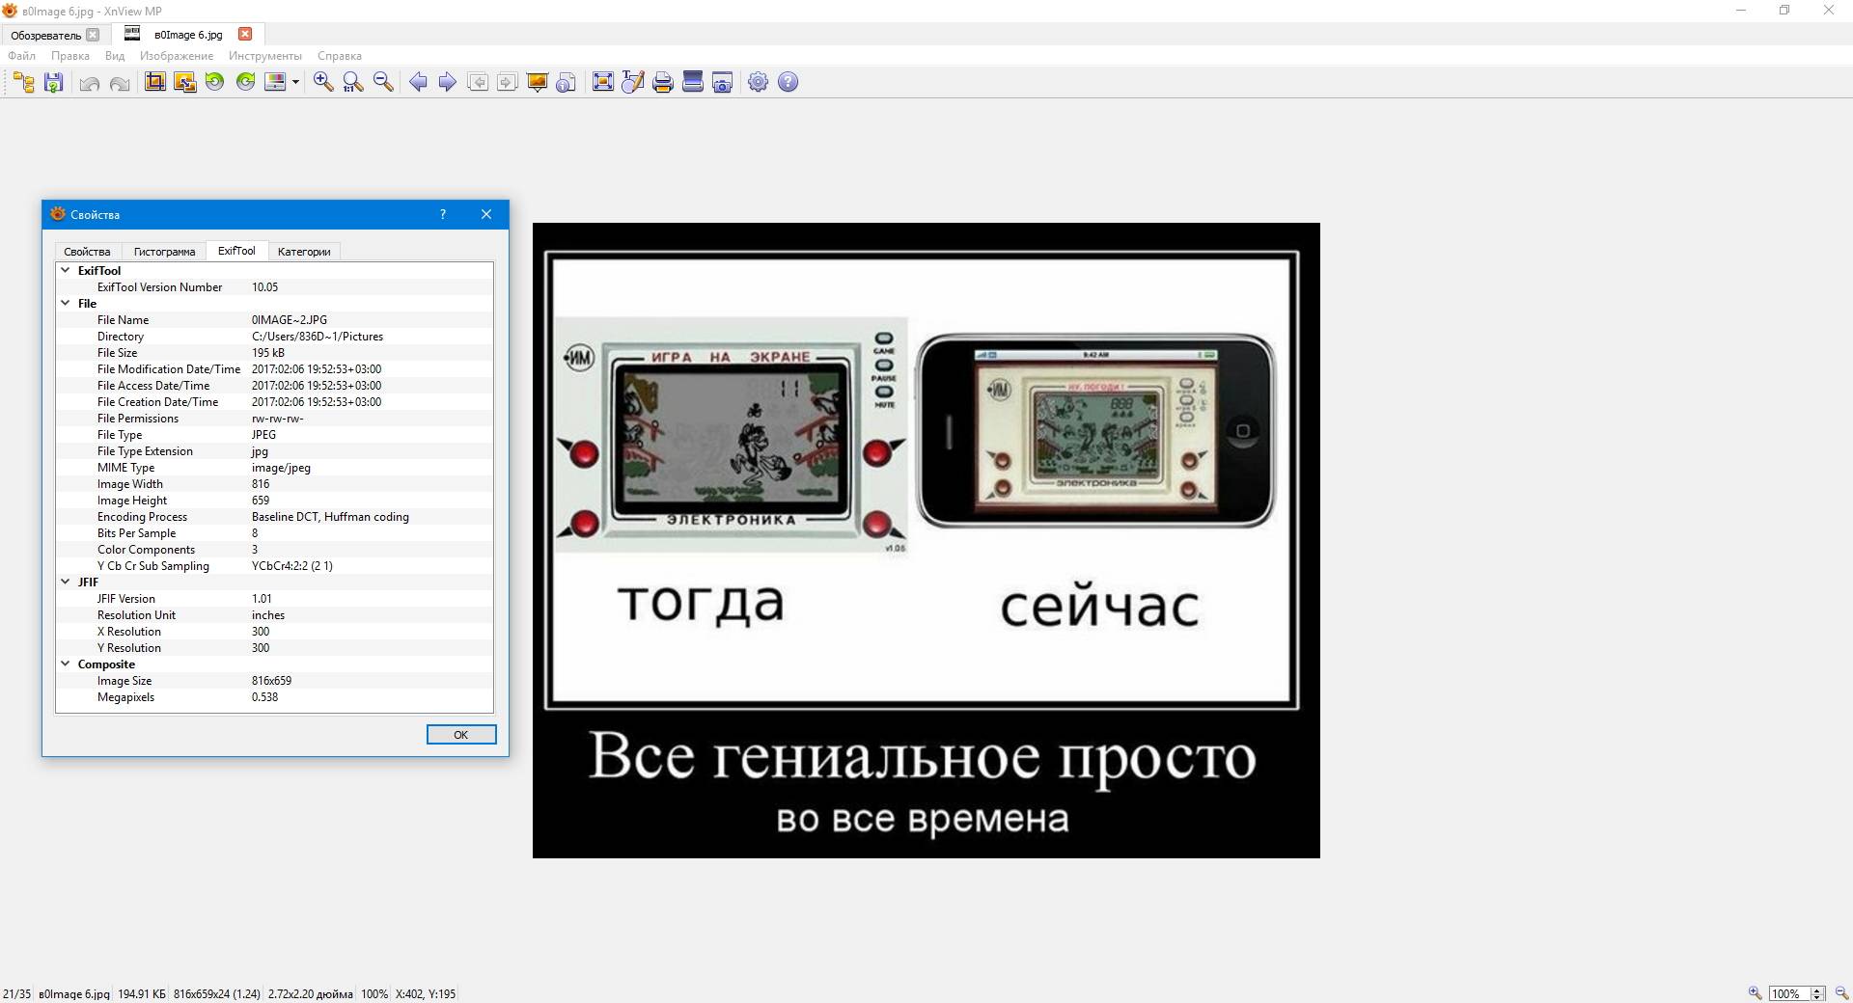Click the next page icon
This screenshot has height=1003, width=1853.
coord(507,82)
